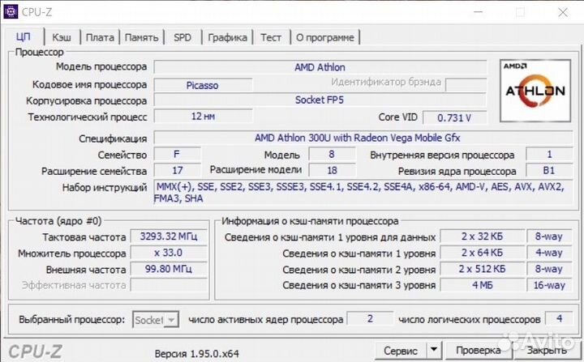Click the Семейство value F
This screenshot has width=584, height=362.
point(177,154)
